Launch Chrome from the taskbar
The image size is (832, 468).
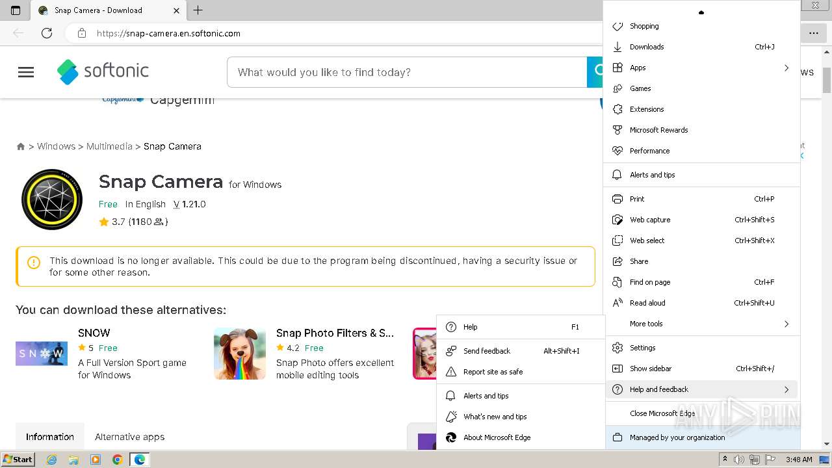pos(117,460)
